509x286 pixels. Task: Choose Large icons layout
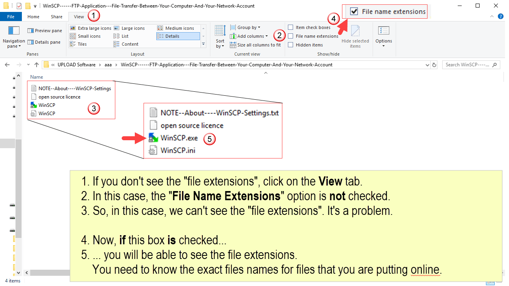coord(129,28)
